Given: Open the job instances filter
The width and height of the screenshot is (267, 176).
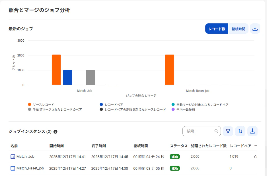Looking at the screenshot, I should [x=228, y=131].
